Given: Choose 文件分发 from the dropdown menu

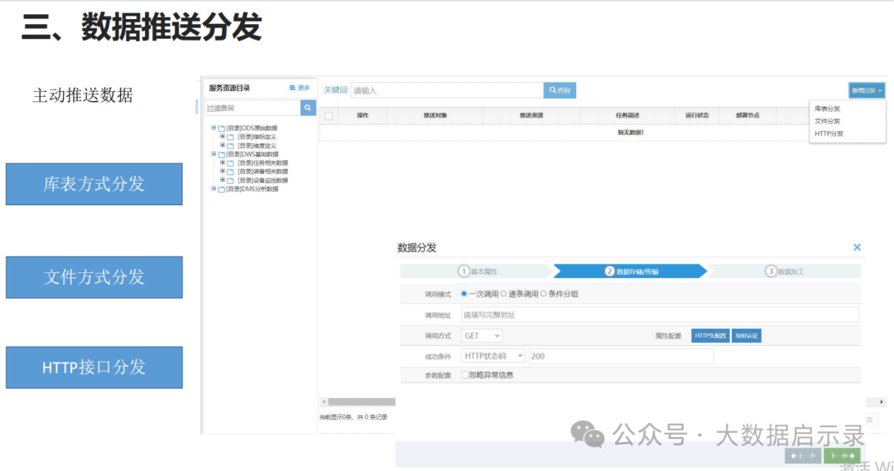Looking at the screenshot, I should click(827, 121).
